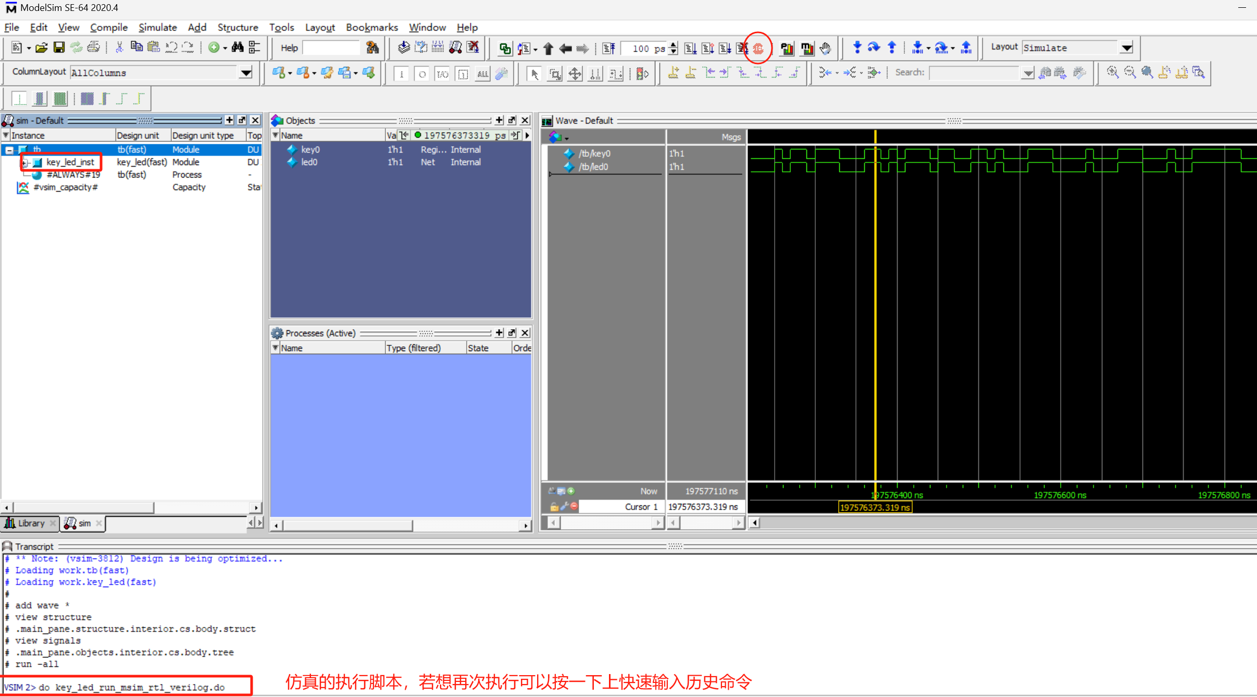Open the Bookmarks menu
The height and width of the screenshot is (697, 1257).
coord(371,27)
